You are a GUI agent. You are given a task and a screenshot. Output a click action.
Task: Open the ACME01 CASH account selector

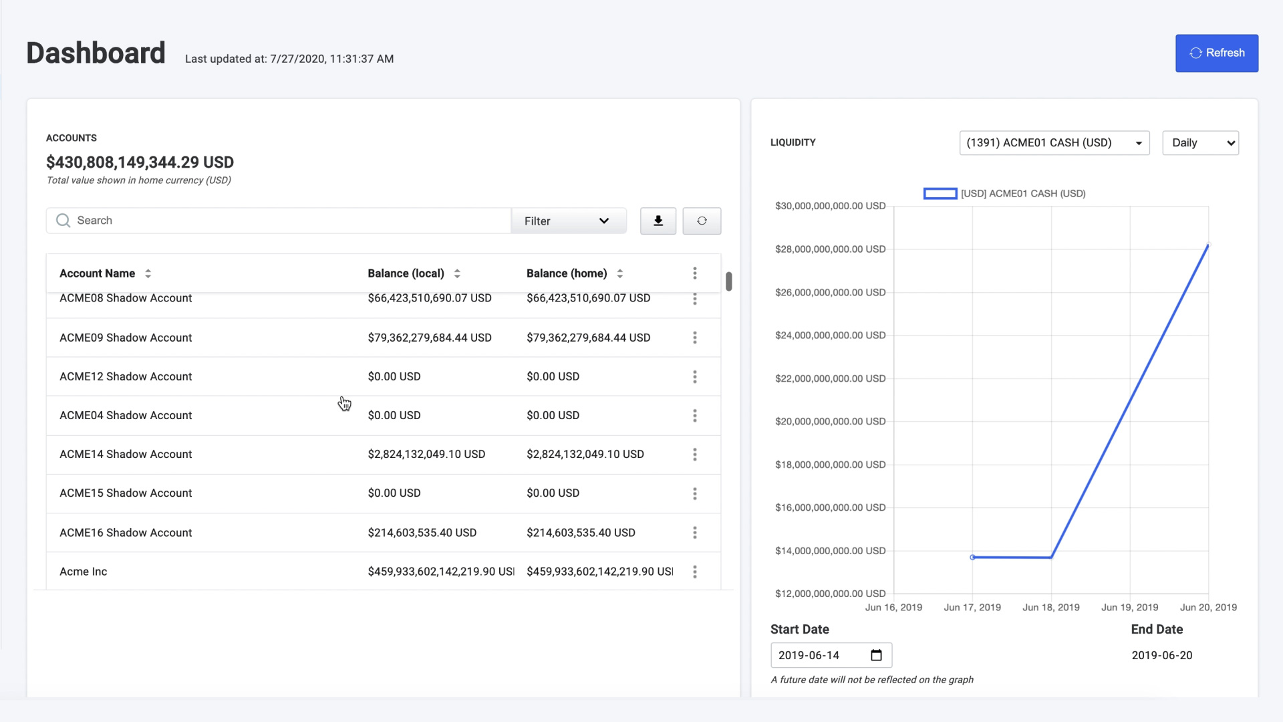[1054, 142]
